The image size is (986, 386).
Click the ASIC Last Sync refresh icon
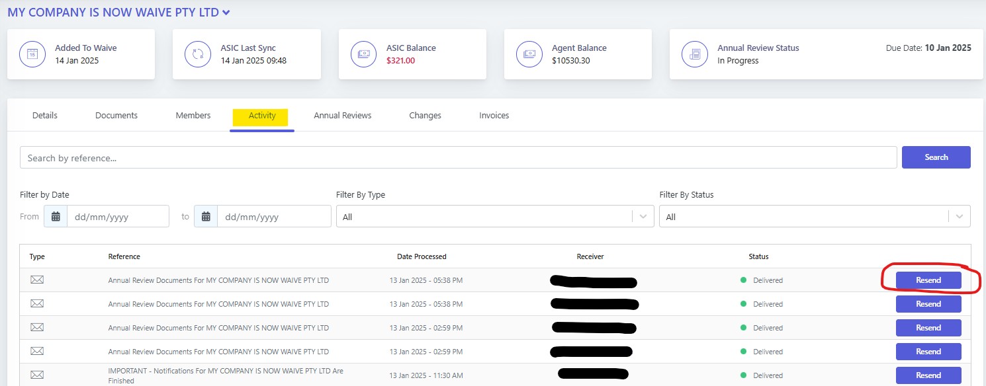point(197,54)
